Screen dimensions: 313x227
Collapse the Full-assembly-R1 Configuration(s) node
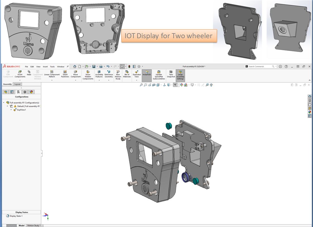tap(4, 103)
